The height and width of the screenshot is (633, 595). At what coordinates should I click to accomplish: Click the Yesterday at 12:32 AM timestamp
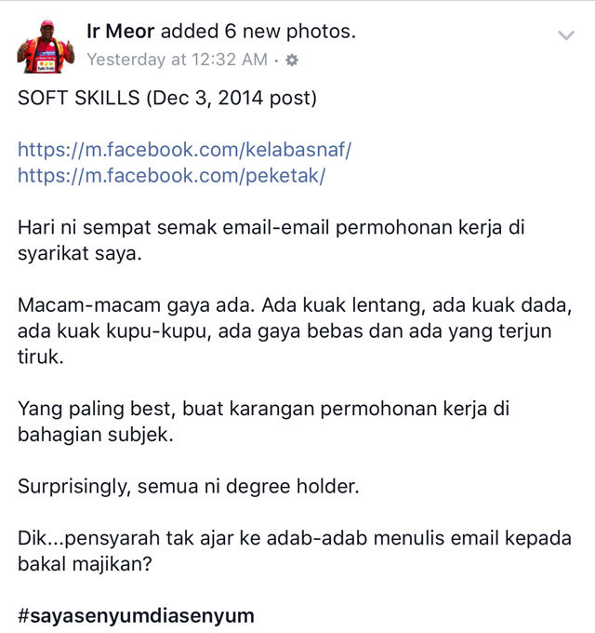click(x=177, y=60)
